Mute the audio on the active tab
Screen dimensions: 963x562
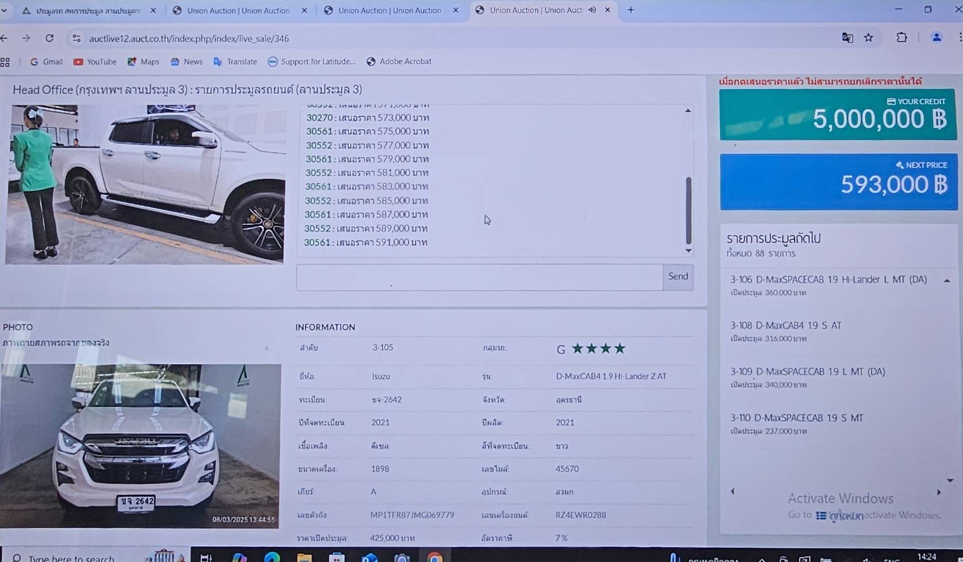tap(592, 10)
